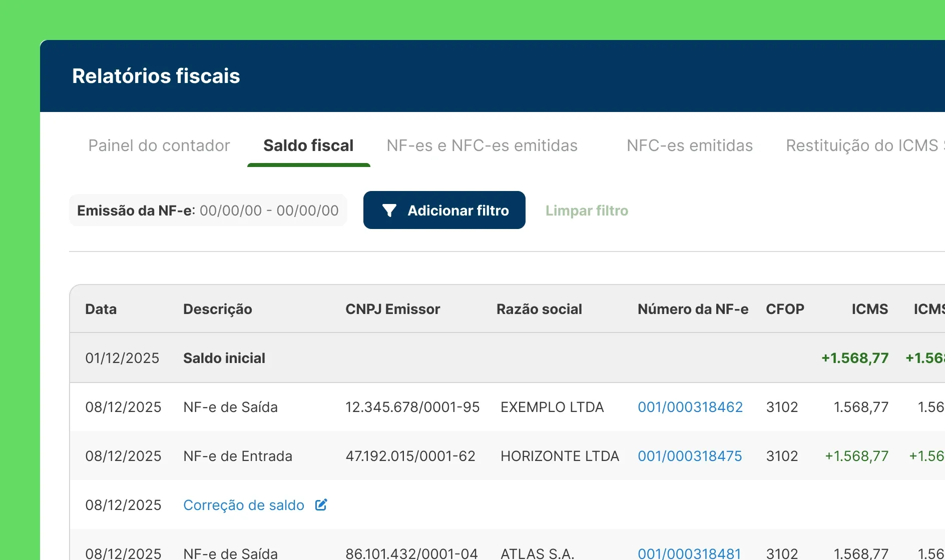Click CNPJ 86.101.432/0001-04 cell
945x560 pixels.
(x=411, y=553)
